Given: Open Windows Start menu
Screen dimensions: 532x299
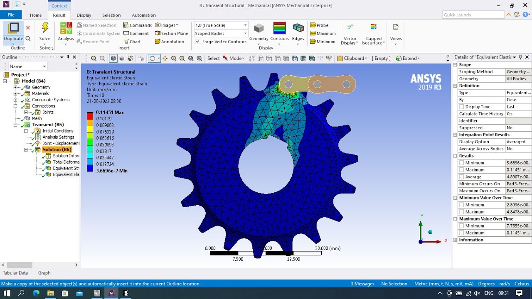Looking at the screenshot, I should 7,293.
